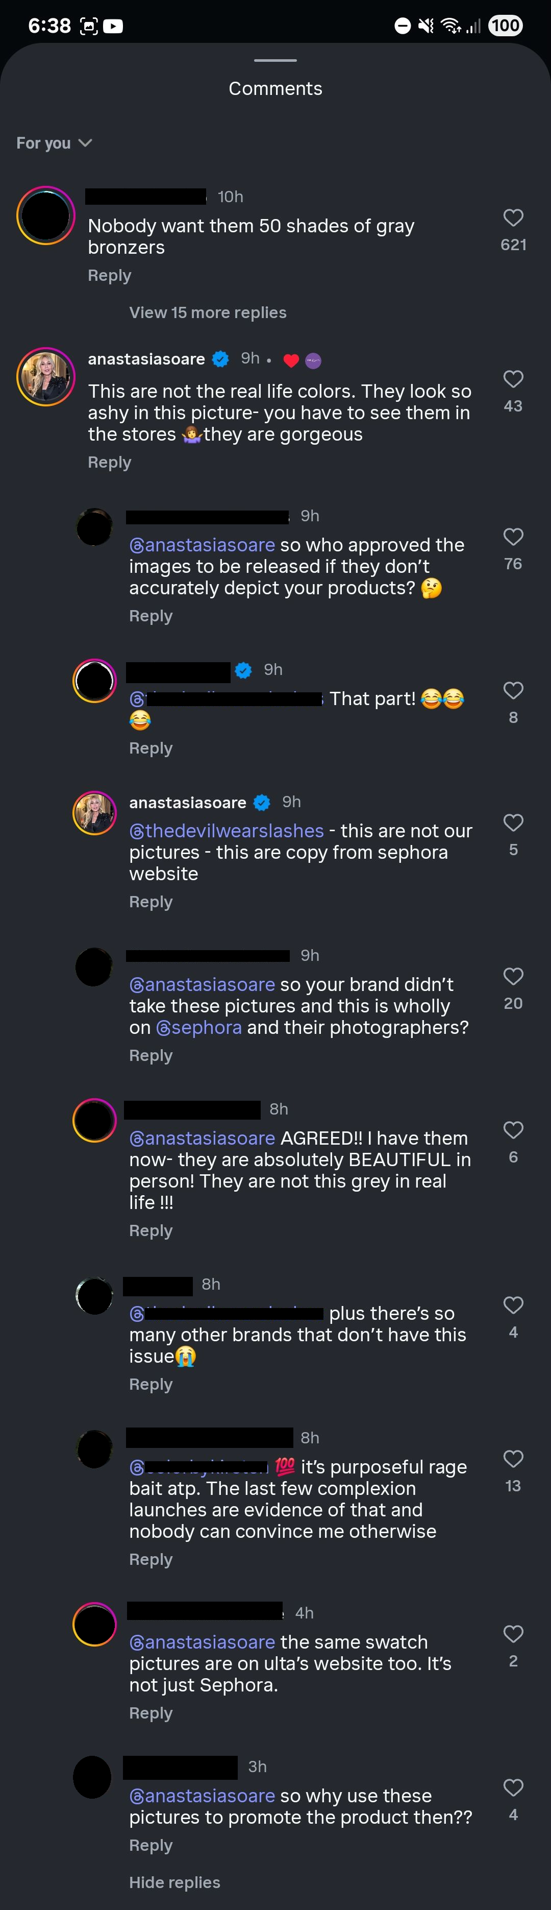Like the 'not the real life colors' comment

[513, 380]
